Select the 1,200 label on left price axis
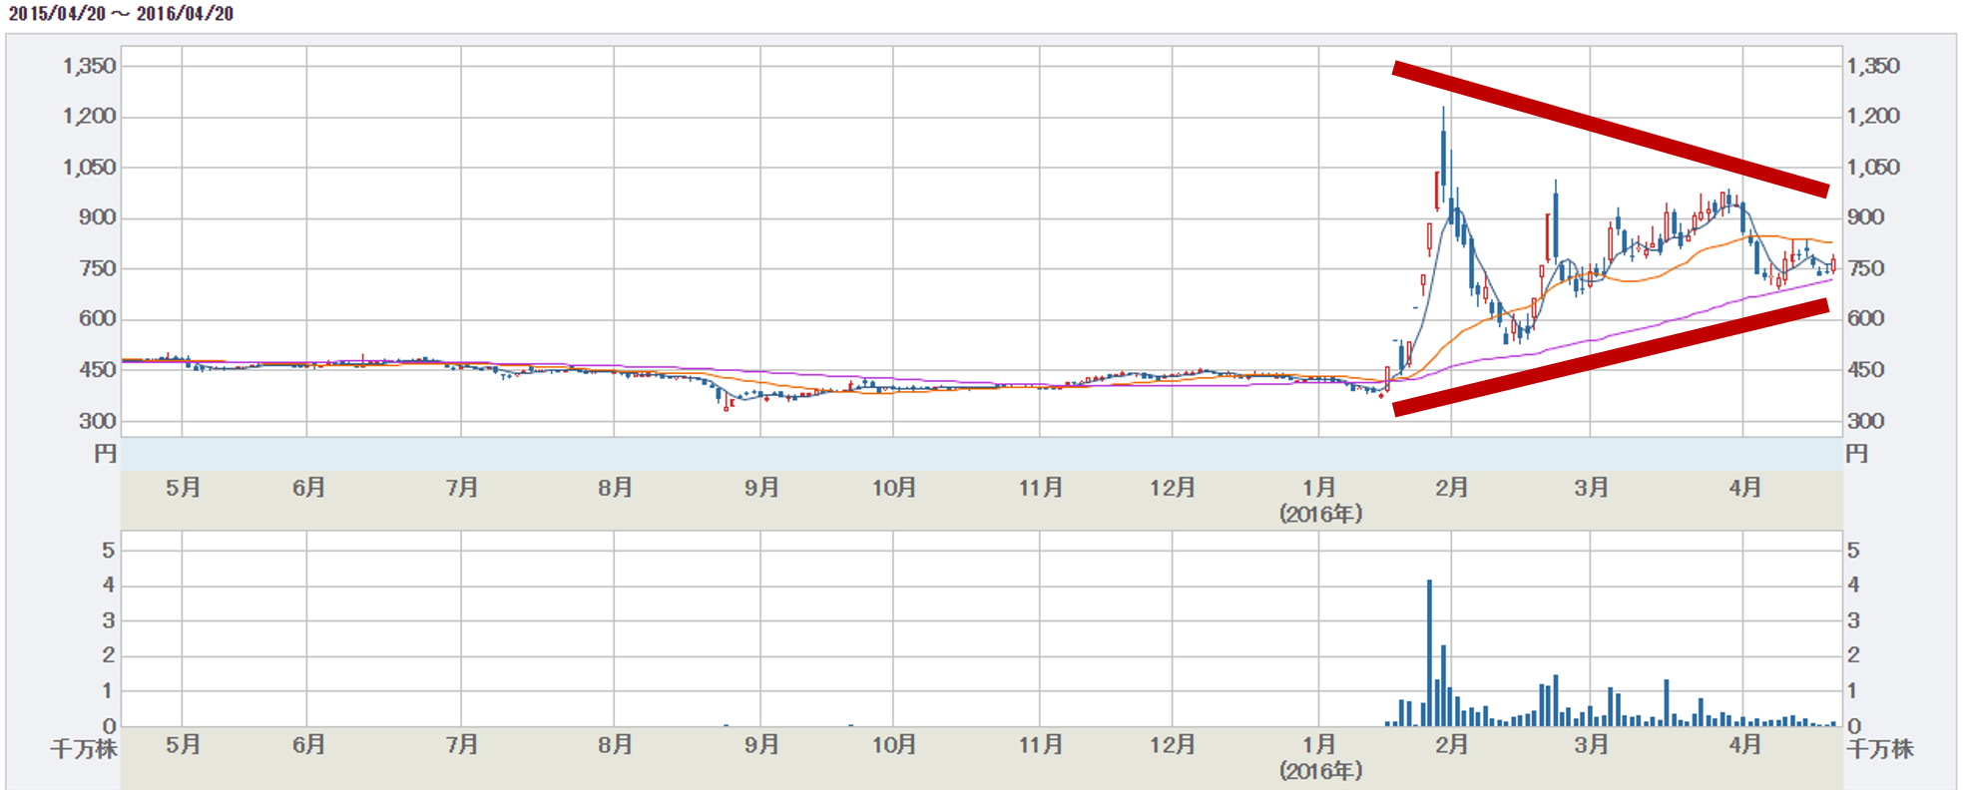The image size is (1963, 790). tap(89, 116)
